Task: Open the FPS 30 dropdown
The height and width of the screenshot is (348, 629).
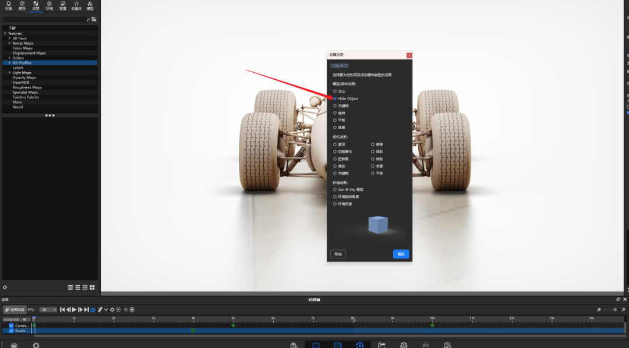Action: [x=48, y=310]
